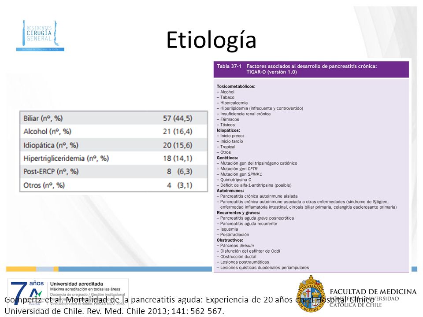Select 'Pancreatitis aguda grave posnecrótica'

coord(255,218)
